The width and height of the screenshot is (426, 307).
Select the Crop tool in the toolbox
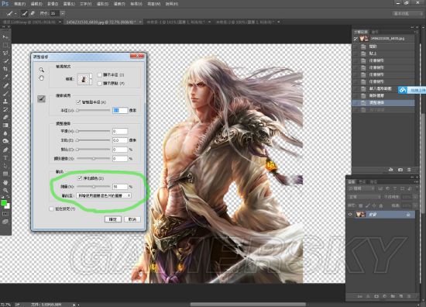pyautogui.click(x=5, y=69)
